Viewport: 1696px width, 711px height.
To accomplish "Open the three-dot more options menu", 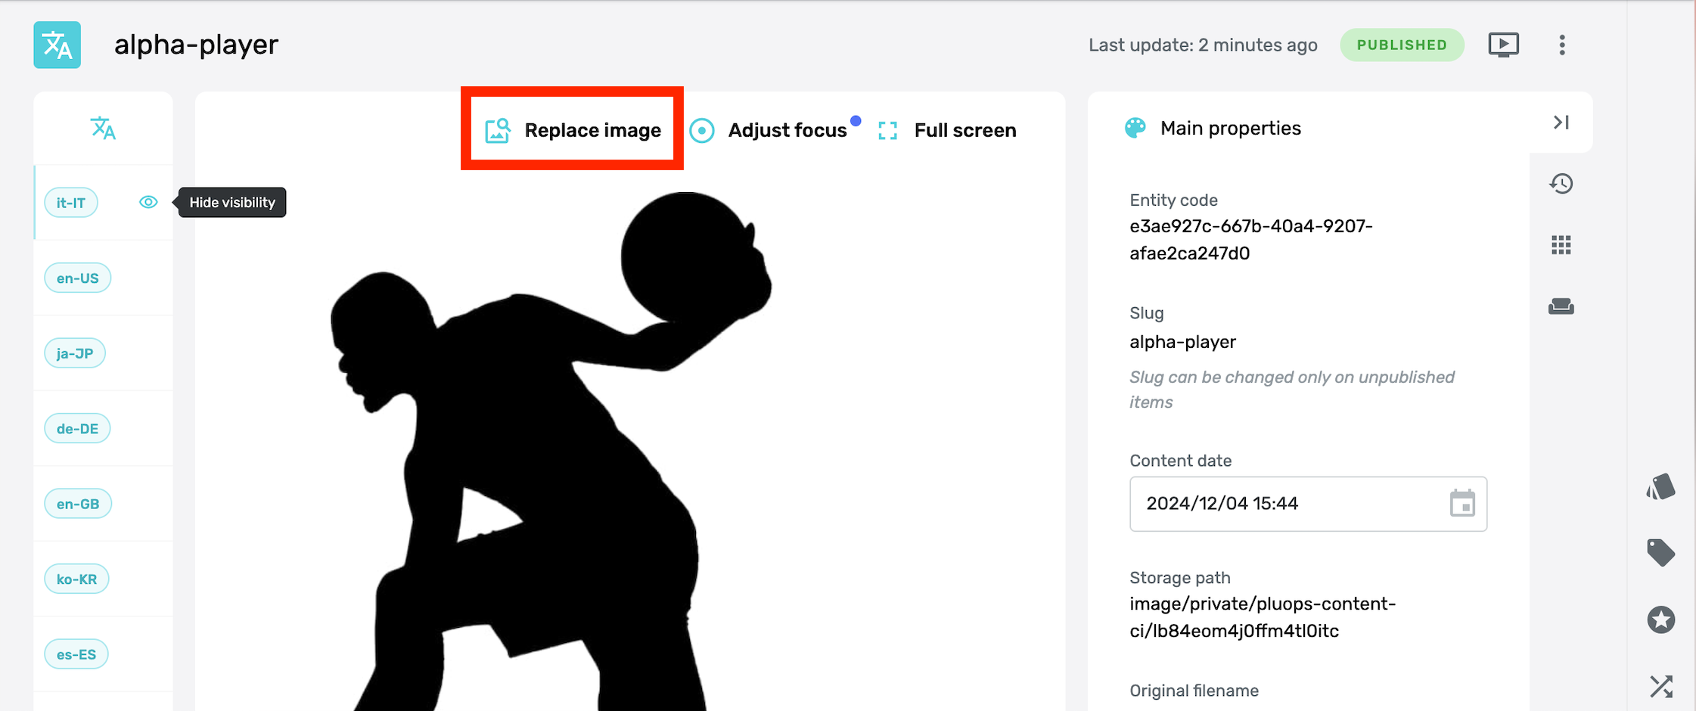I will tap(1562, 45).
